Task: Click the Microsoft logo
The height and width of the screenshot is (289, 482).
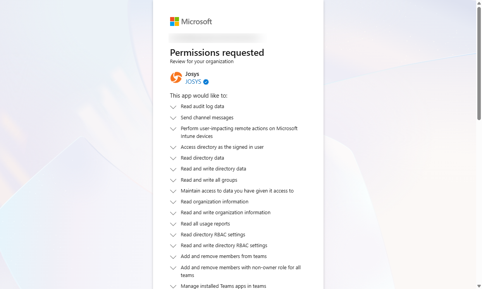Action: tap(191, 22)
